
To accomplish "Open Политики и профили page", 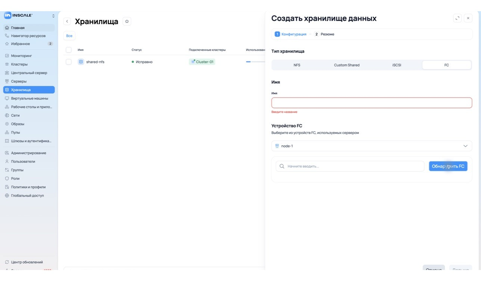I will coord(29,187).
